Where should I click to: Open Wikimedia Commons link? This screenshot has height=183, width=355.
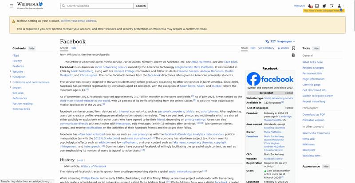pyautogui.click(x=316, y=133)
